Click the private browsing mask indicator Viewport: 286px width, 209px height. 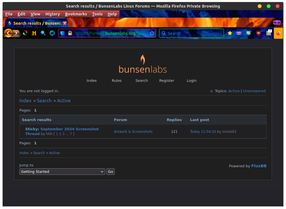[x=277, y=22]
